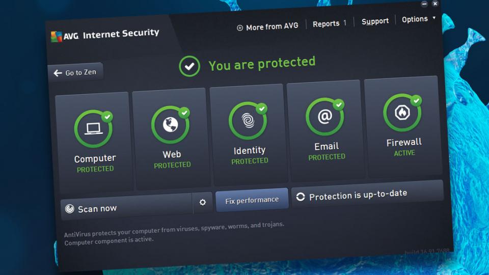Select the Email PROTECTED status text
This screenshot has height=275, width=489.
click(x=327, y=157)
